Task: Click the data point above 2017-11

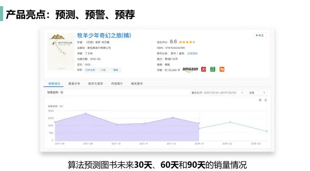Action: [145, 123]
